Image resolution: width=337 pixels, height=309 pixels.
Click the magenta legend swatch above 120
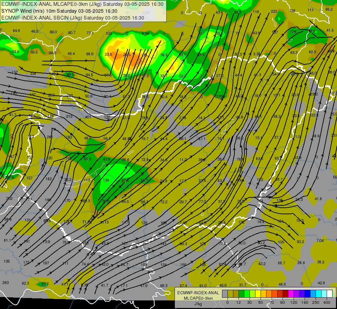click(291, 294)
